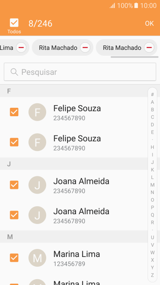Toggle the Todos select-all checkbox
The width and height of the screenshot is (160, 285).
(14, 23)
